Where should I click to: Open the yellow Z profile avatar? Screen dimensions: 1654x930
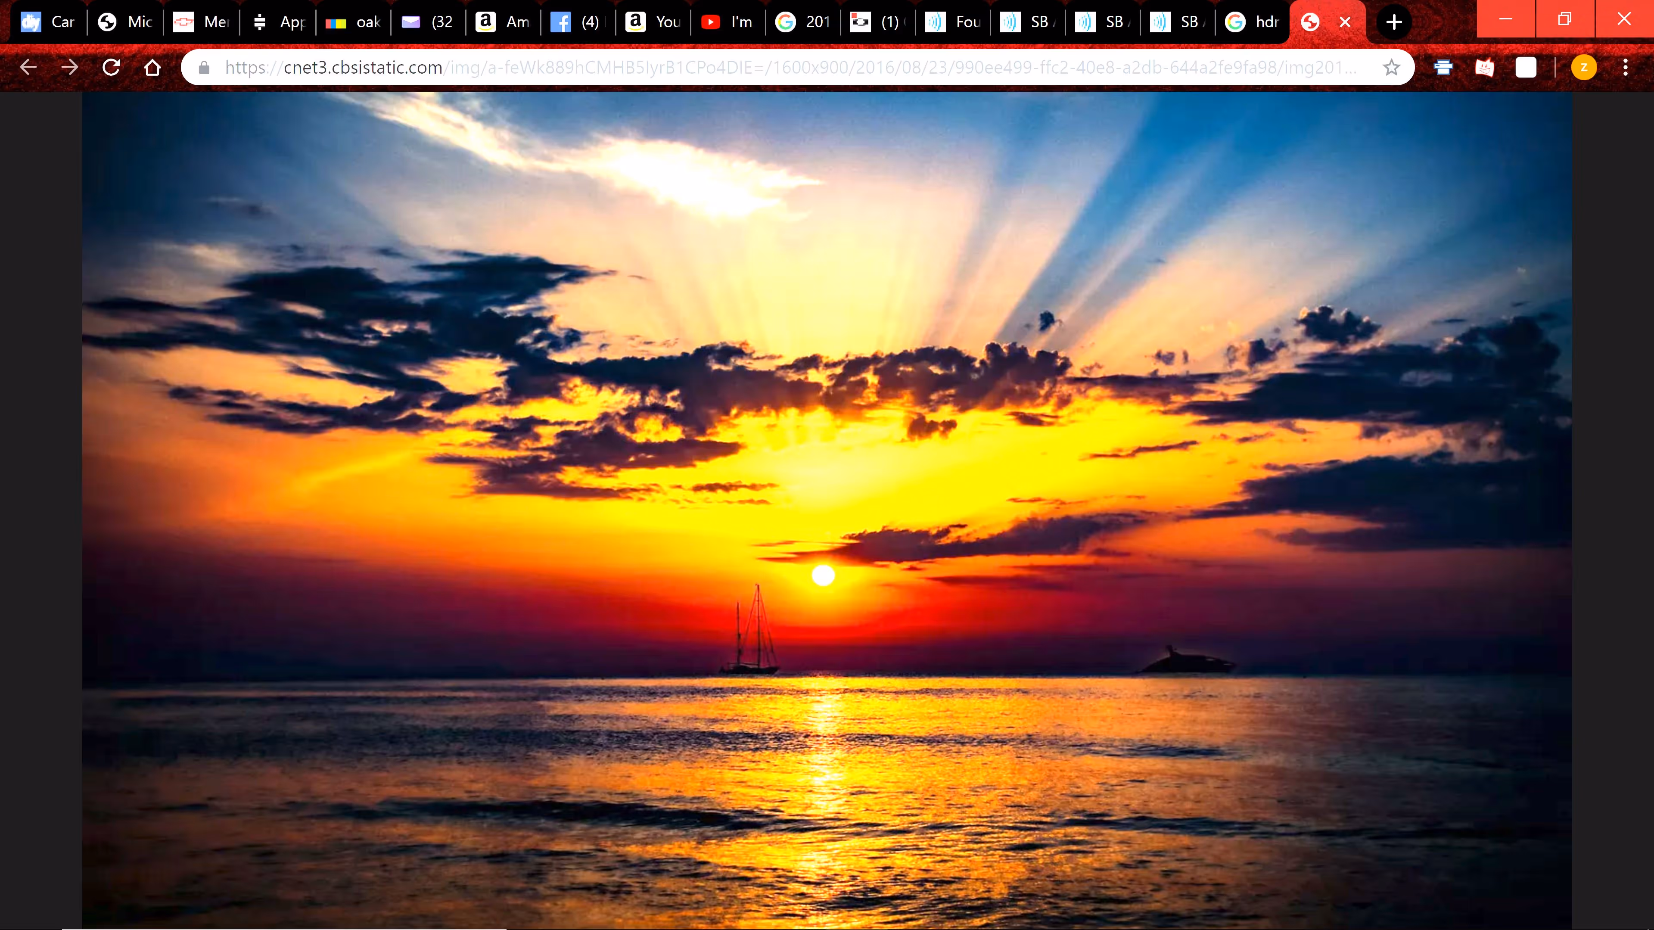[1583, 68]
